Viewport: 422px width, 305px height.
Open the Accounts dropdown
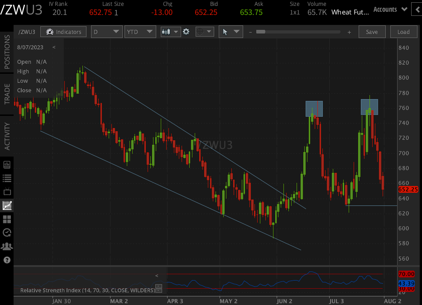point(390,10)
